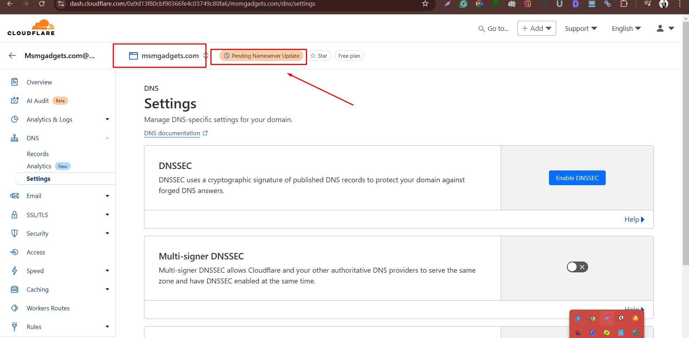Click the Security shield icon in sidebar
The image size is (689, 338).
[x=14, y=233]
